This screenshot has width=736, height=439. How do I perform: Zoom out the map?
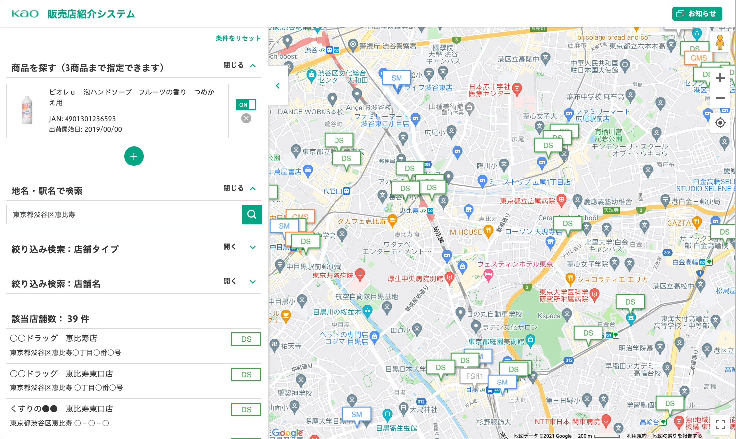tap(720, 98)
